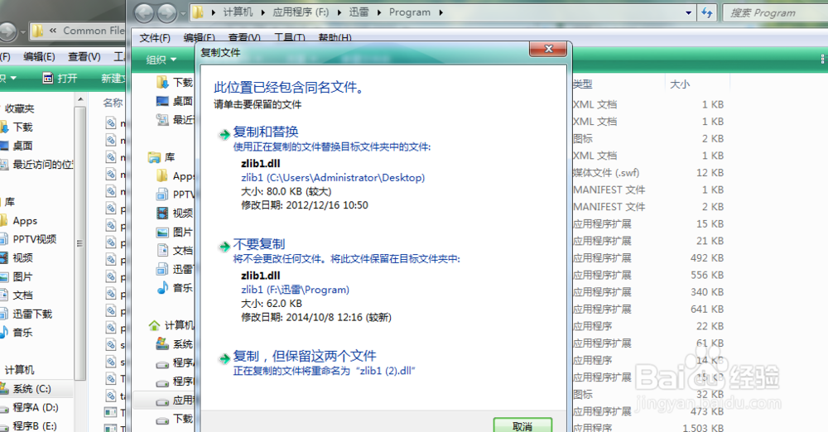
Task: Select 迅雷 in the address breadcrumb
Action: (x=359, y=12)
